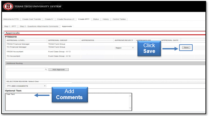Select the Create IPFT tab

click(x=84, y=19)
